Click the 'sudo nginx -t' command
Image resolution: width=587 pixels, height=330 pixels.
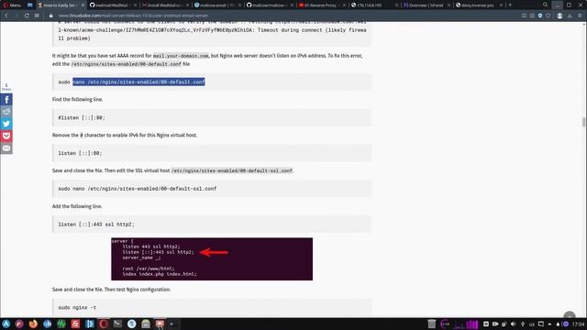coord(77,308)
